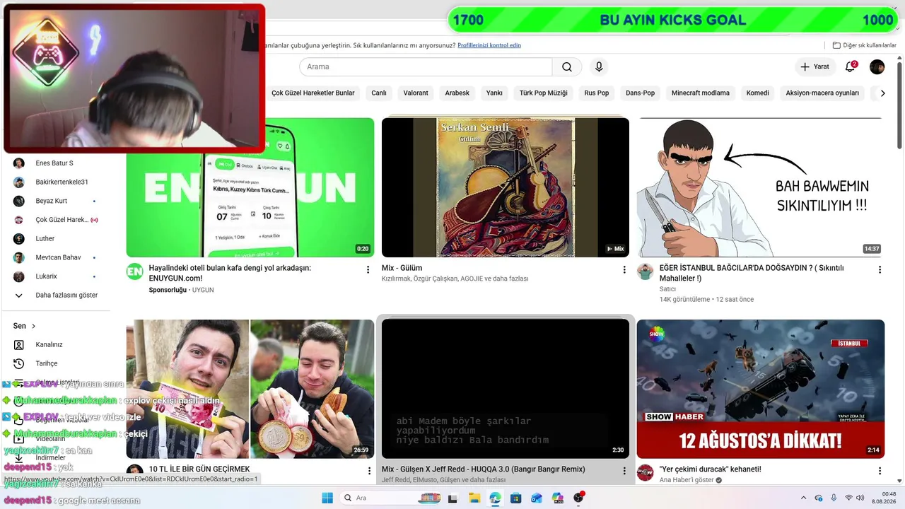The image size is (905, 509).
Task: Play the 12 AĞUSTOS'A DİKKAT thumbnail
Action: point(761,389)
